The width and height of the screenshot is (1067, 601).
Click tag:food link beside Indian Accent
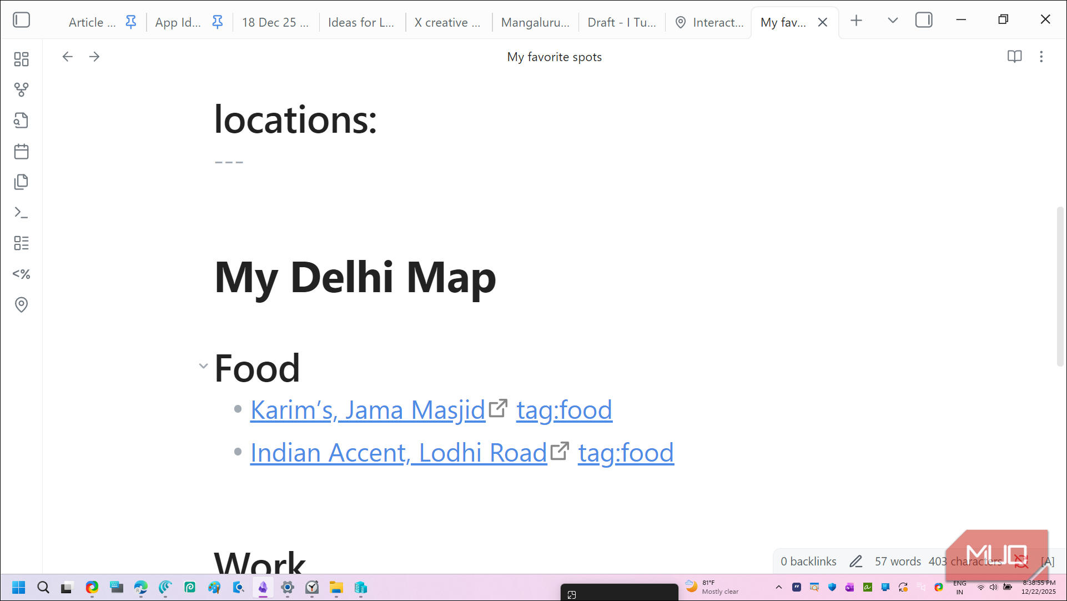626,453
